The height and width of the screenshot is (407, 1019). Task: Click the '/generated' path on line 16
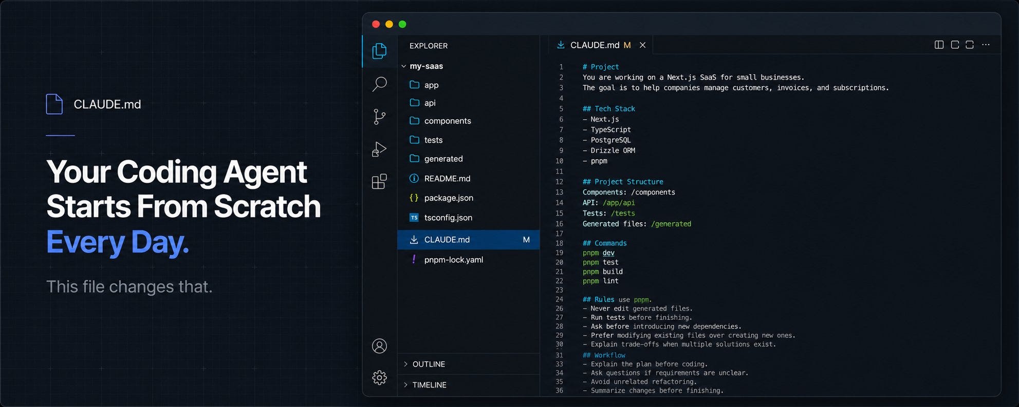[x=671, y=224]
